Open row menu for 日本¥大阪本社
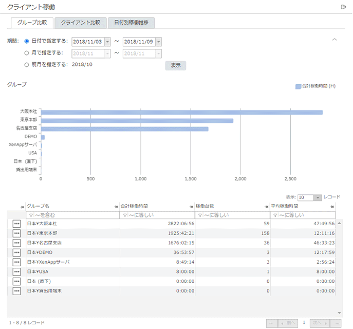353x329 pixels. point(16,224)
